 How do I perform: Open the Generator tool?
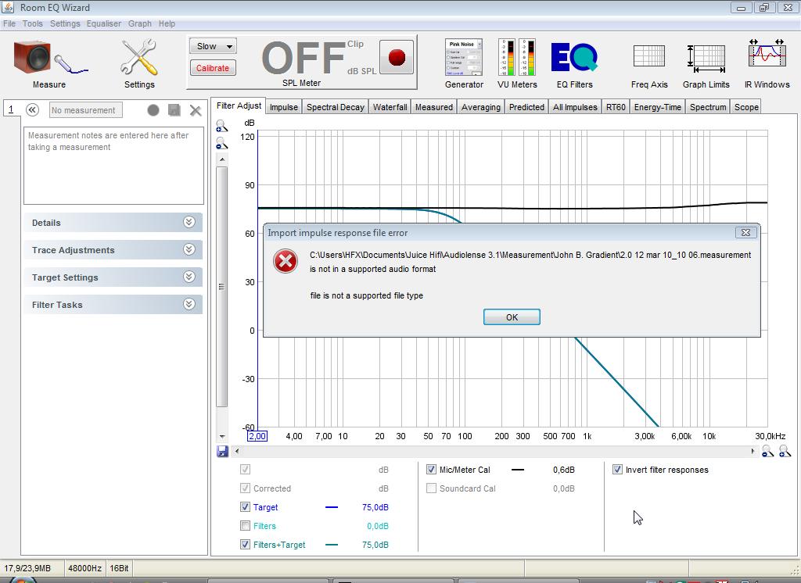click(x=464, y=58)
